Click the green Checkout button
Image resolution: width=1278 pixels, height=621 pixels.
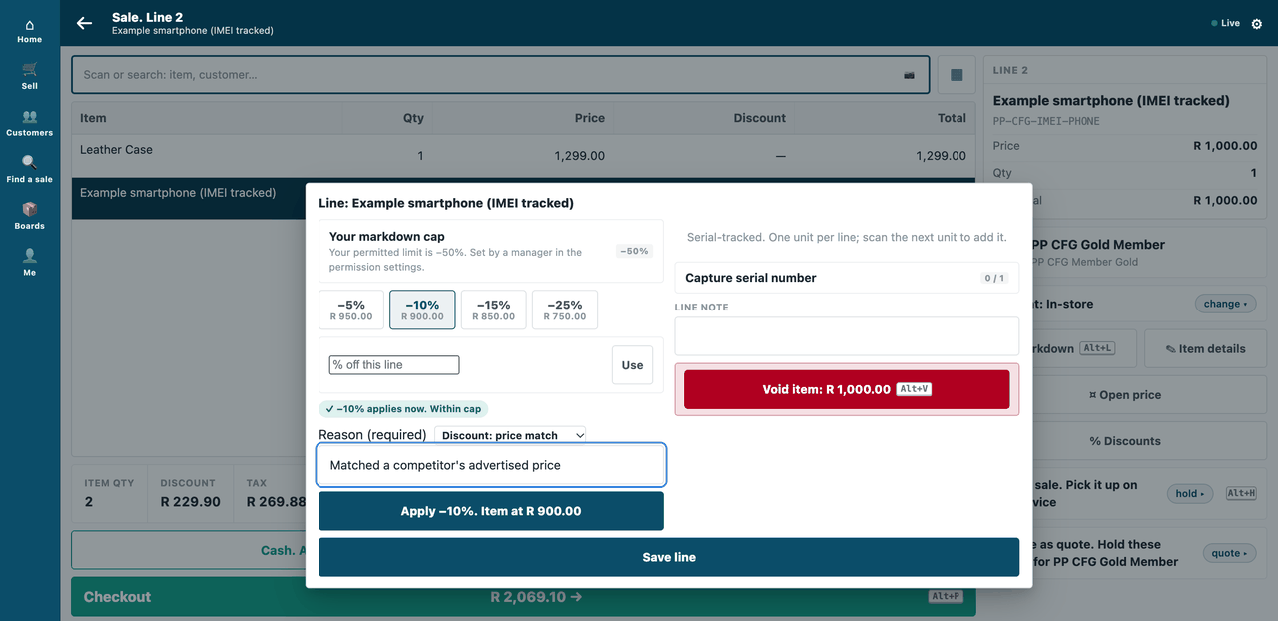pos(523,597)
